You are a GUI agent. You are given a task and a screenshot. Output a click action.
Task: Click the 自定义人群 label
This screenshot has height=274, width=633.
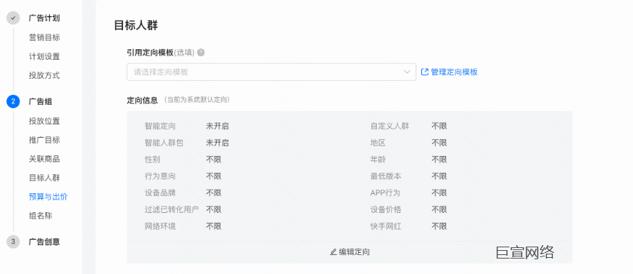pyautogui.click(x=390, y=126)
